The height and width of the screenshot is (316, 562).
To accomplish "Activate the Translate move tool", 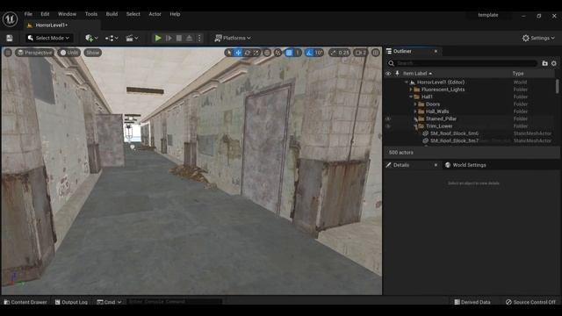I will tap(238, 53).
